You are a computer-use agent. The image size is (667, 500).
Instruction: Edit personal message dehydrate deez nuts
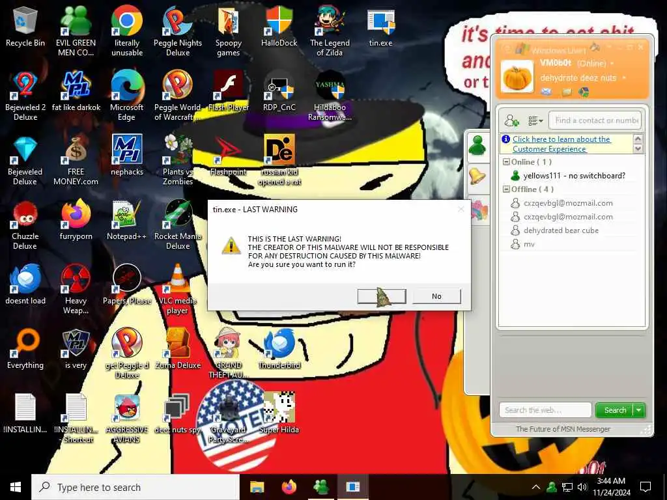(x=578, y=78)
